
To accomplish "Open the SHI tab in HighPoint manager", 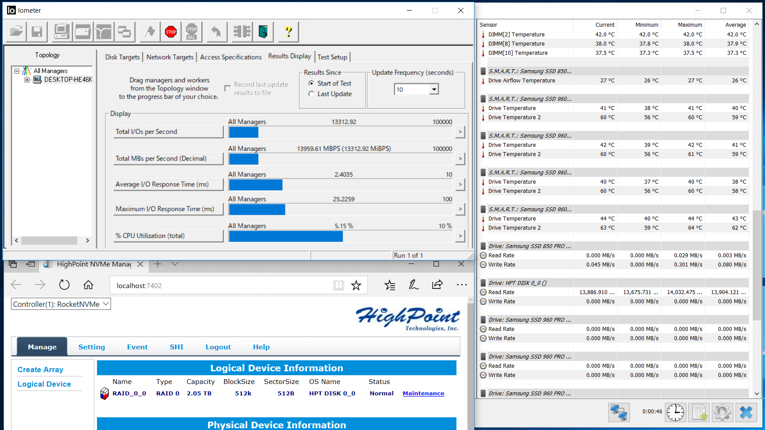I will coord(176,347).
